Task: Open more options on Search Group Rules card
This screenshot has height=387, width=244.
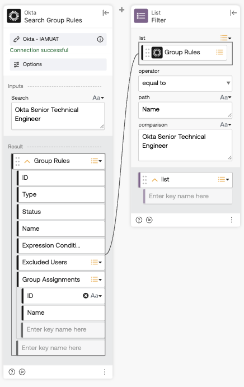Action: point(104,372)
